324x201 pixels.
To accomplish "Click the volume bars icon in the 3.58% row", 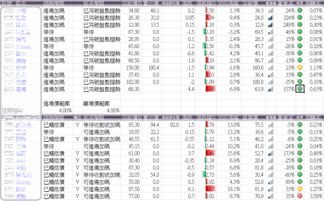I will 271,196.
